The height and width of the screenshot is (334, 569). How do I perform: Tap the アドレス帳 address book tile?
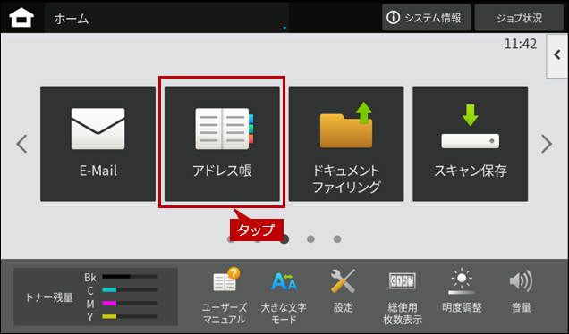(222, 144)
